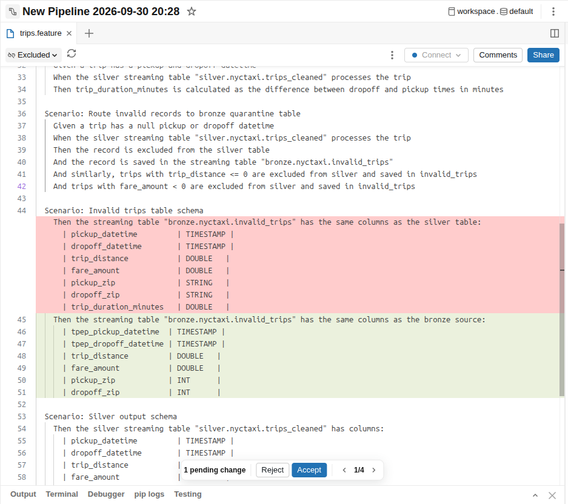
Task: Click the added 'tpep_pickup_datetime' row
Action: pos(298,331)
